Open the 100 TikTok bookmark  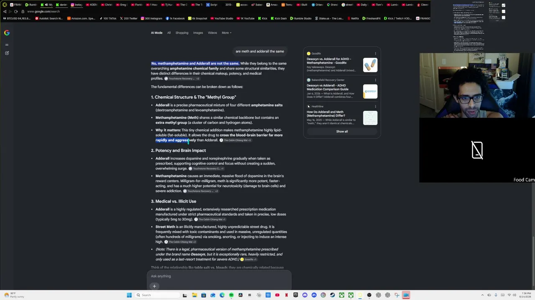coord(107,18)
